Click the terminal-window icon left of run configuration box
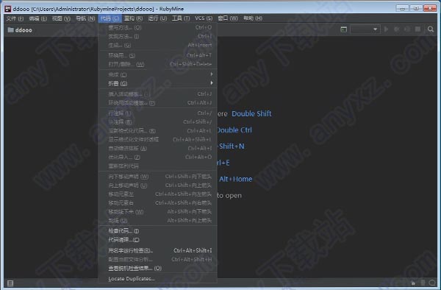This screenshot has width=441, height=290. click(343, 29)
